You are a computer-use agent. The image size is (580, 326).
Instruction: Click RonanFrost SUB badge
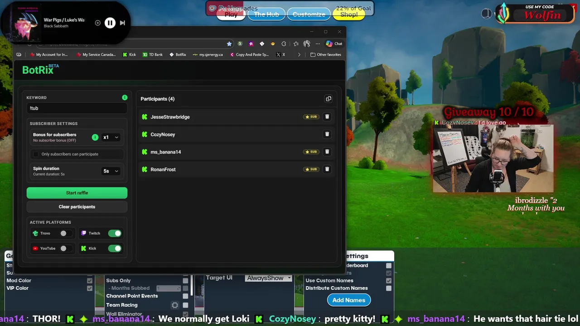tap(311, 169)
